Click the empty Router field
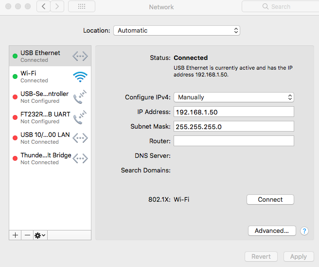 point(234,141)
